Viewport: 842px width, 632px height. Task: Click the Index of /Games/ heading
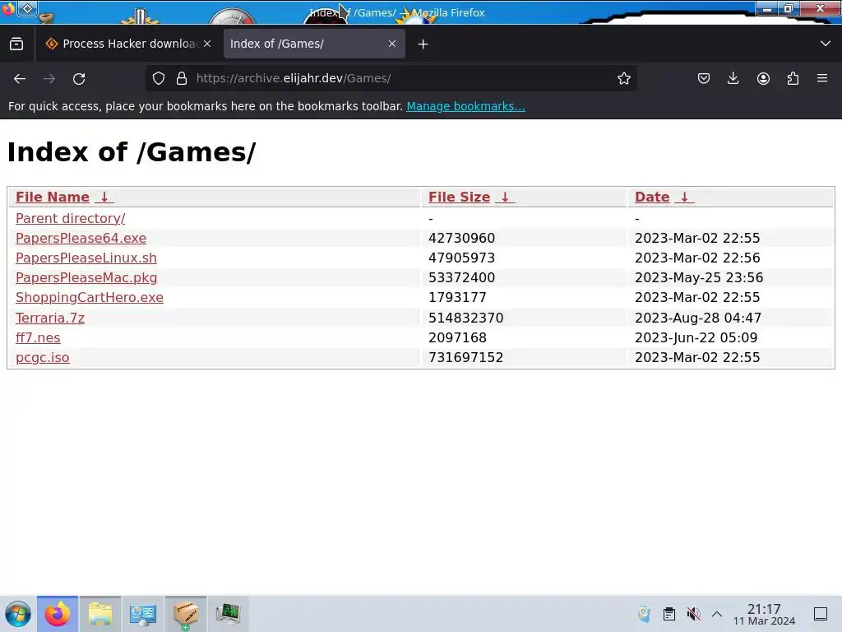tap(132, 152)
